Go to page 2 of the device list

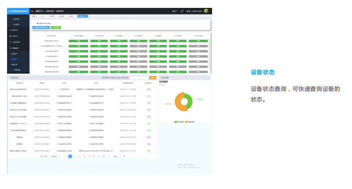coord(75,156)
